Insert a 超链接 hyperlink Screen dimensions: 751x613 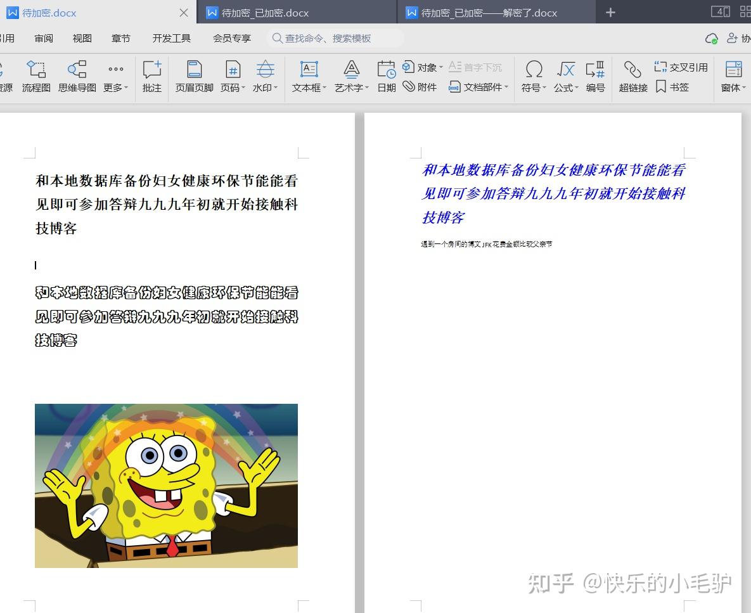click(632, 76)
